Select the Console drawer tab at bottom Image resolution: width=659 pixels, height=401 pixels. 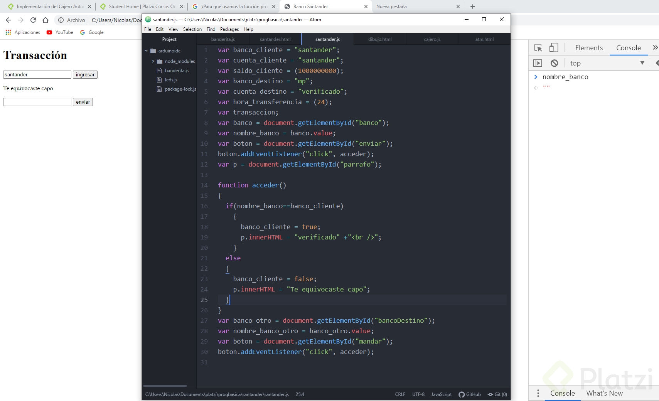tap(563, 393)
